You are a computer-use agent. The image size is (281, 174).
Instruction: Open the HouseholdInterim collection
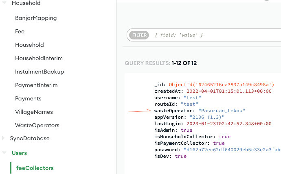(x=39, y=58)
